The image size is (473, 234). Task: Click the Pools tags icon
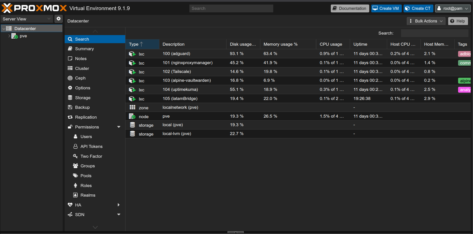(x=75, y=175)
